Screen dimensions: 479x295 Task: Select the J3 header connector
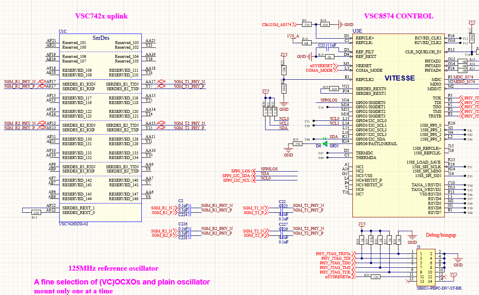426,266
